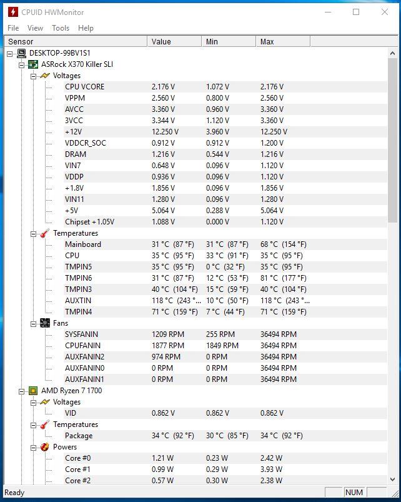
Task: Collapse the Ryzen Temperatures group
Action: click(x=33, y=426)
